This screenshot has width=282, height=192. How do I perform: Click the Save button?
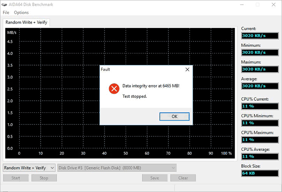tap(155, 178)
